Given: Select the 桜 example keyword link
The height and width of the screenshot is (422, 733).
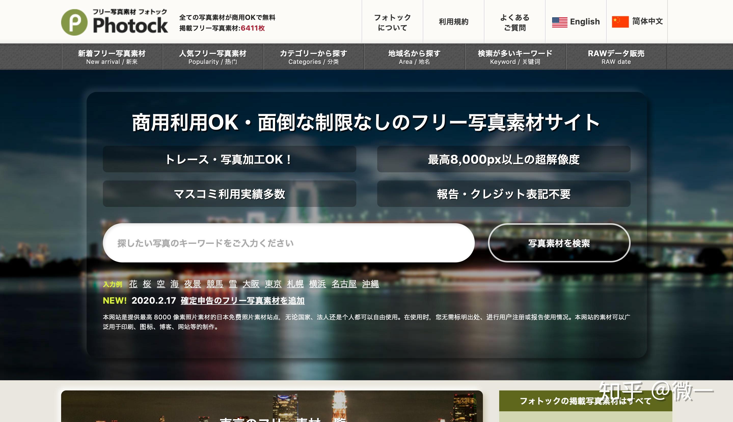Looking at the screenshot, I should click(x=147, y=284).
